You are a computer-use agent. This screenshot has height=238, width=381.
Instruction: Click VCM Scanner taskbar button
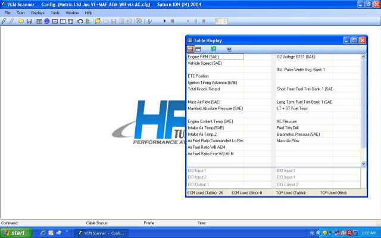coord(102,233)
